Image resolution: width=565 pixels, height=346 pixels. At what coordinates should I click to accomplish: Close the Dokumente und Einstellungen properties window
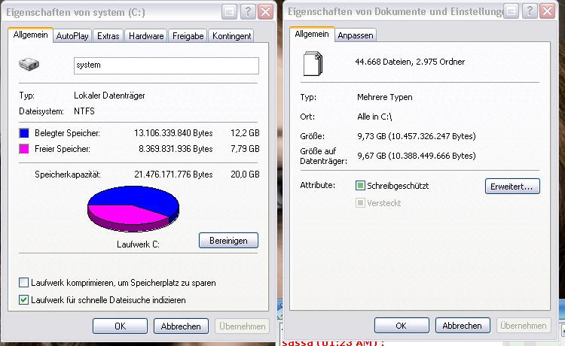tap(548, 11)
